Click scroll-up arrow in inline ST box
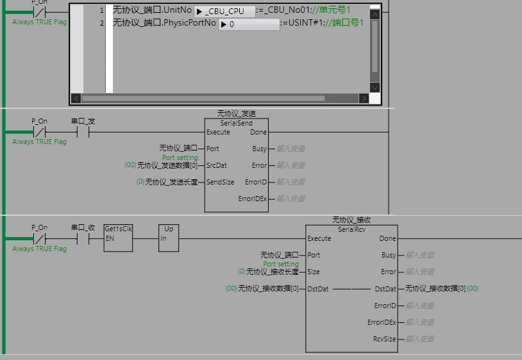 click(375, 13)
